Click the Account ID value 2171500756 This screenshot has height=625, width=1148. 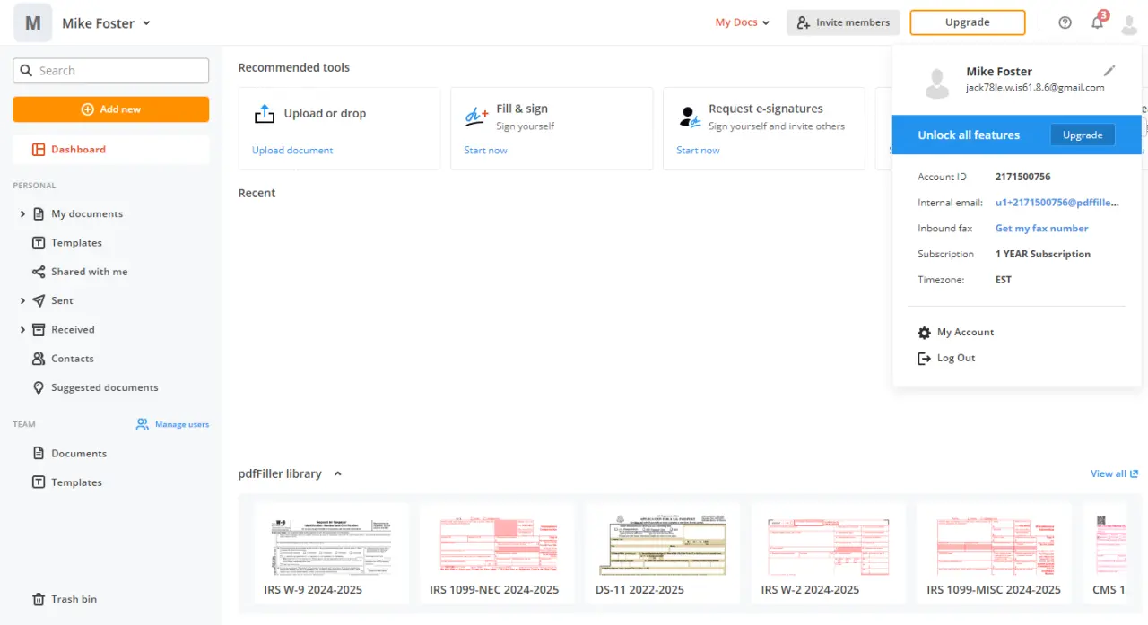tap(1022, 177)
